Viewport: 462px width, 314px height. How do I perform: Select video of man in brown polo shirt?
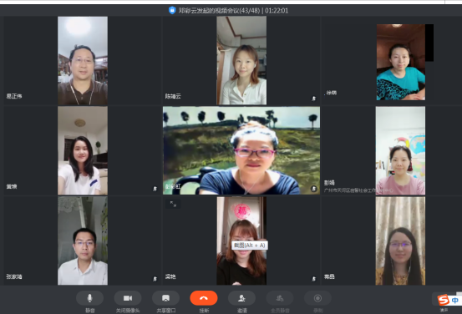pos(83,61)
